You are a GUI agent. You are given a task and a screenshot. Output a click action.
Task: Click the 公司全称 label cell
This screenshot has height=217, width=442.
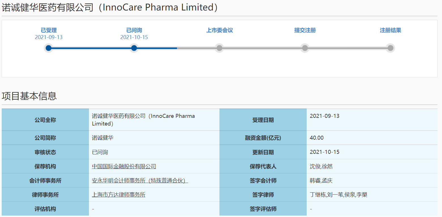[45, 120]
